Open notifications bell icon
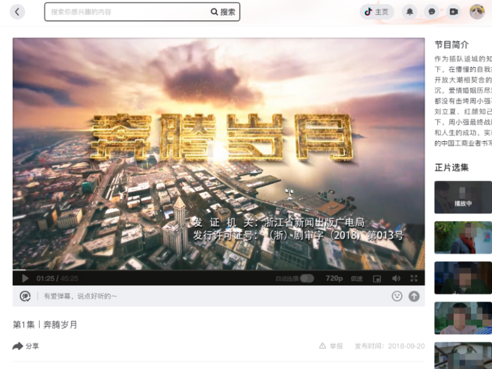The height and width of the screenshot is (369, 492). [410, 12]
